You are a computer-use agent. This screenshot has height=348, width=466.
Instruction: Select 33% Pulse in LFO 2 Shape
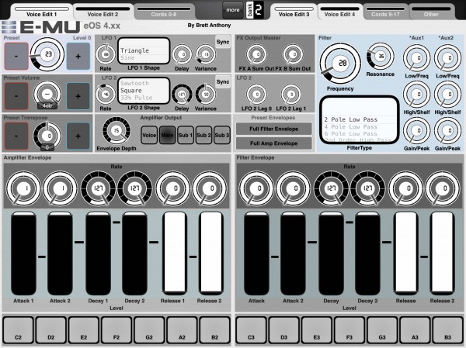click(x=136, y=98)
